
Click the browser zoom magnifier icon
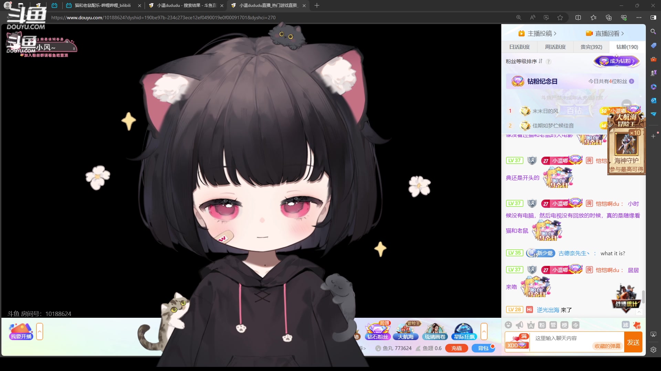pyautogui.click(x=518, y=18)
